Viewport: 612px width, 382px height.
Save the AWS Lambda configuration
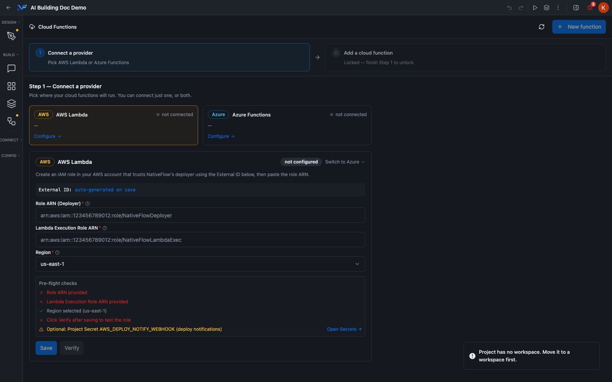point(46,348)
